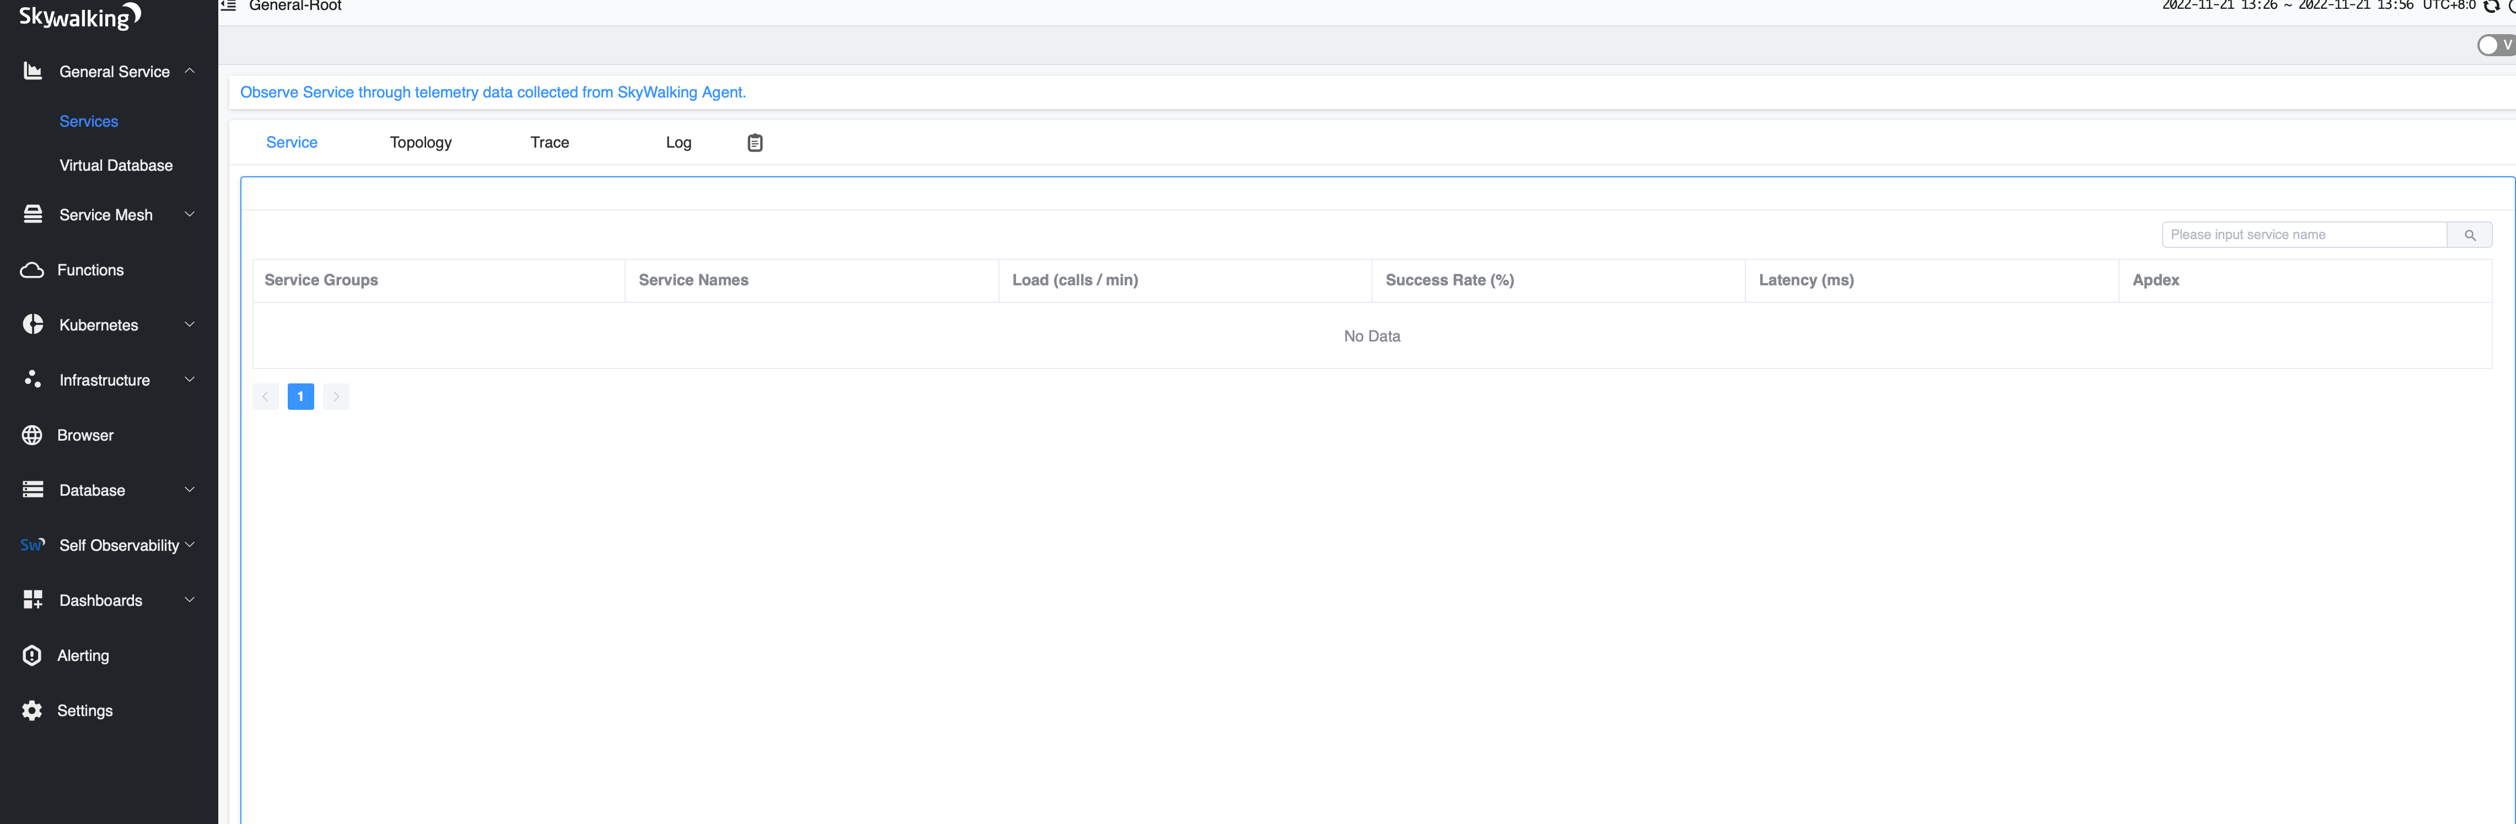Click the search magnifier button
The height and width of the screenshot is (824, 2516).
tap(2469, 235)
